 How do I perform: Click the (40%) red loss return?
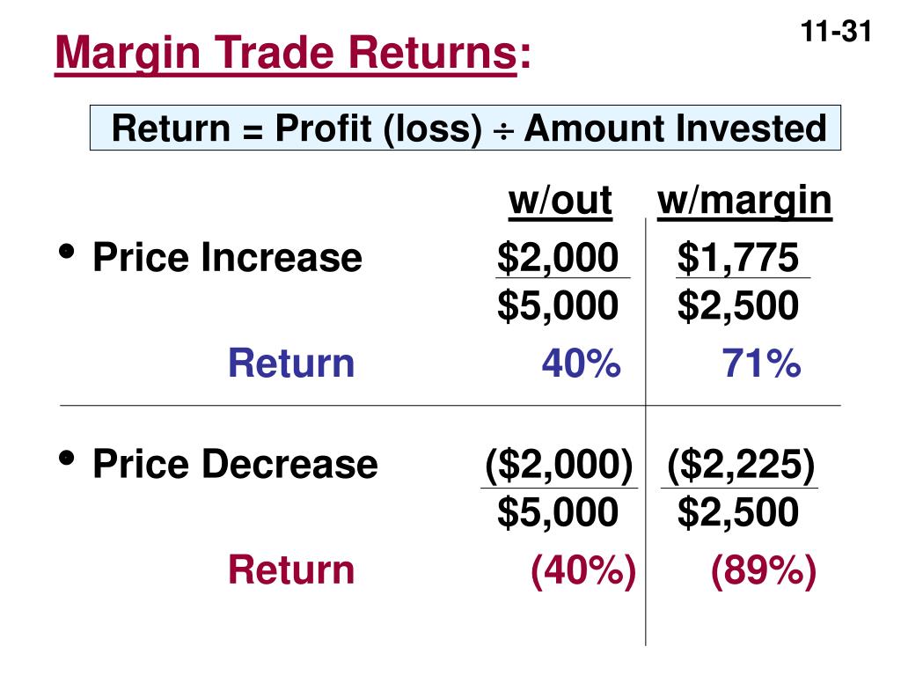click(583, 570)
